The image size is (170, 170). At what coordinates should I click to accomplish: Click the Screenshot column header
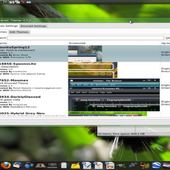pyautogui.click(x=77, y=43)
